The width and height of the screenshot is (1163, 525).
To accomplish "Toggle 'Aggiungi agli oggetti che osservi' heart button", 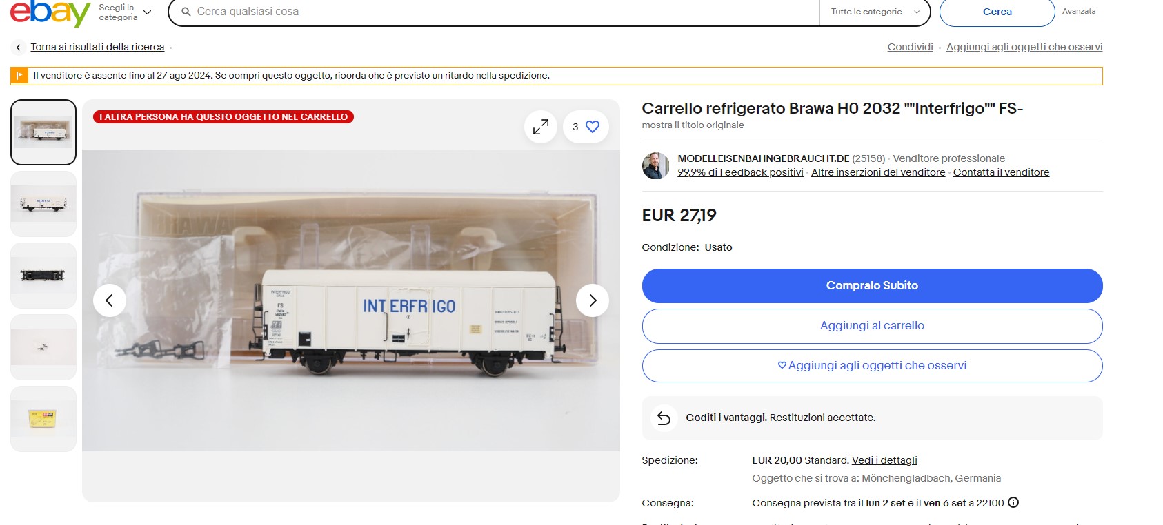I will pyautogui.click(x=872, y=366).
